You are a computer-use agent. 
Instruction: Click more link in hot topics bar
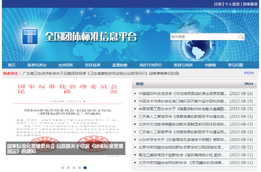coord(249,73)
